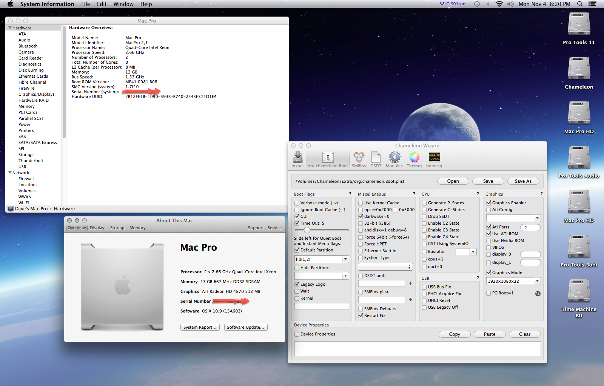Select the DSDT toolbar icon
This screenshot has width=604, height=386.
(376, 158)
